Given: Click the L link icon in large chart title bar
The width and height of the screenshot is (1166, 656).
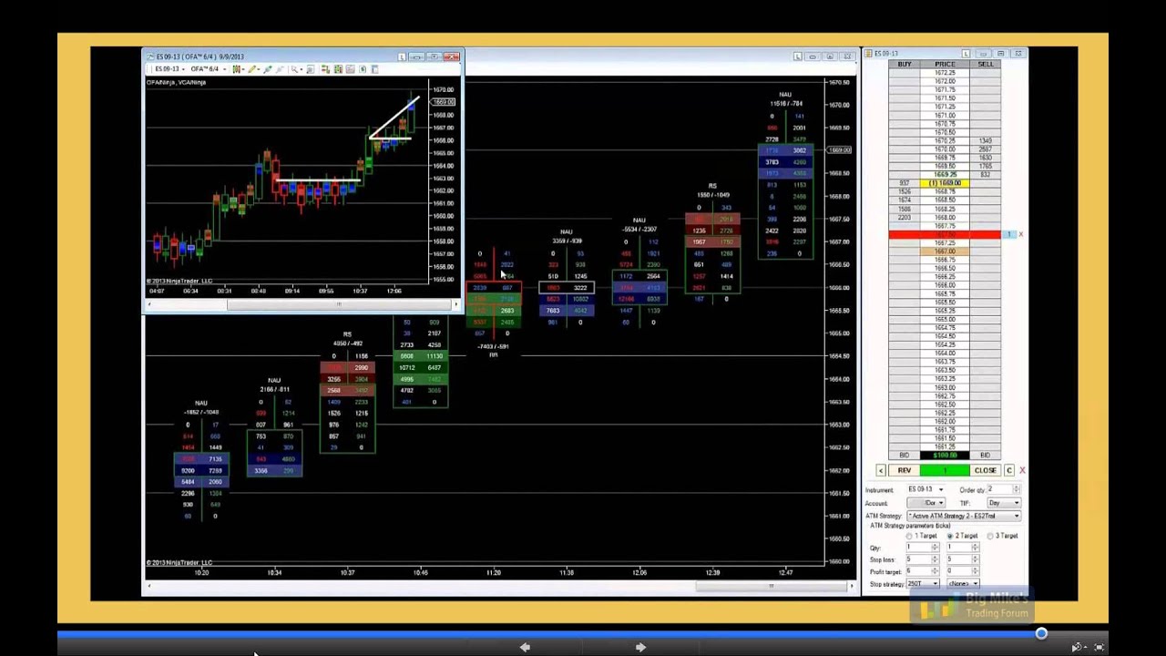Looking at the screenshot, I should pos(798,56).
